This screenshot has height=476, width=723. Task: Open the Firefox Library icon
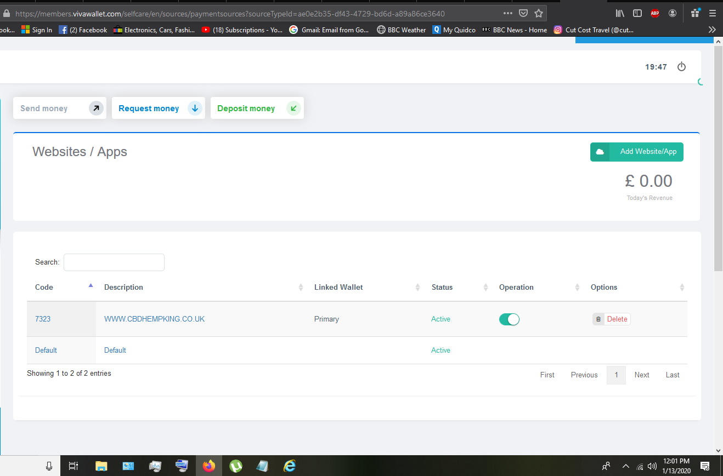coord(620,13)
